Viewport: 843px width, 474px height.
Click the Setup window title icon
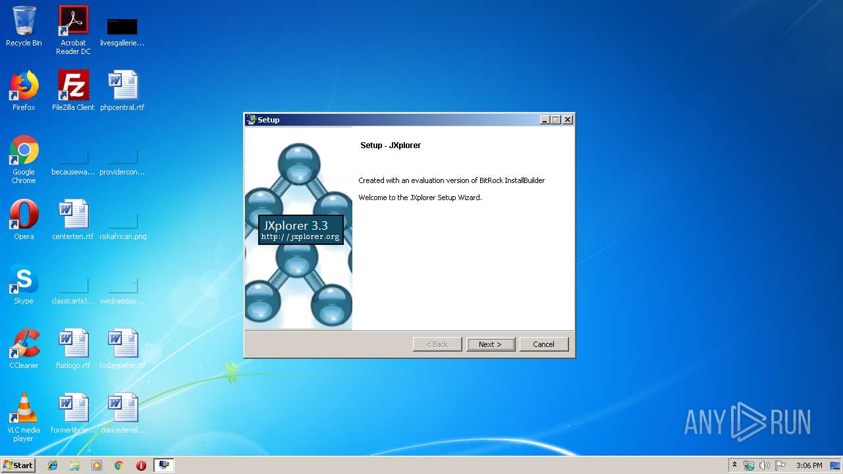(x=251, y=120)
